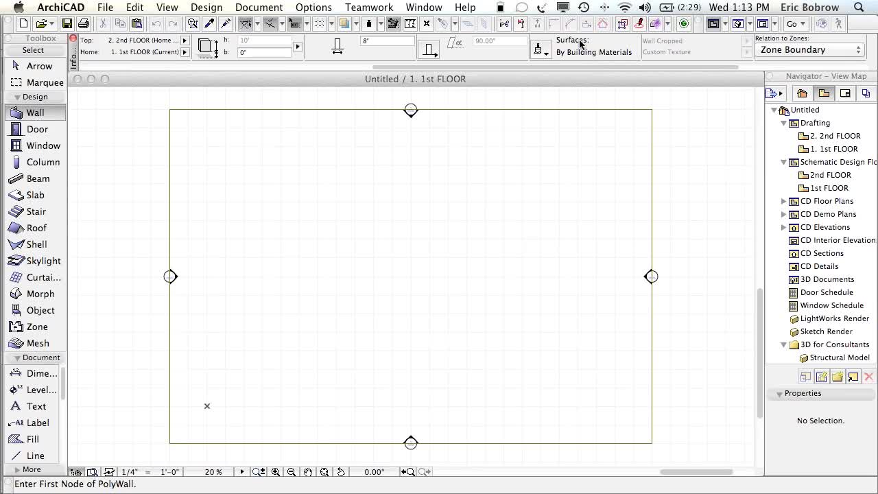878x494 pixels.
Task: Click the Pick Up Parameters eyedropper icon
Action: 209,23
